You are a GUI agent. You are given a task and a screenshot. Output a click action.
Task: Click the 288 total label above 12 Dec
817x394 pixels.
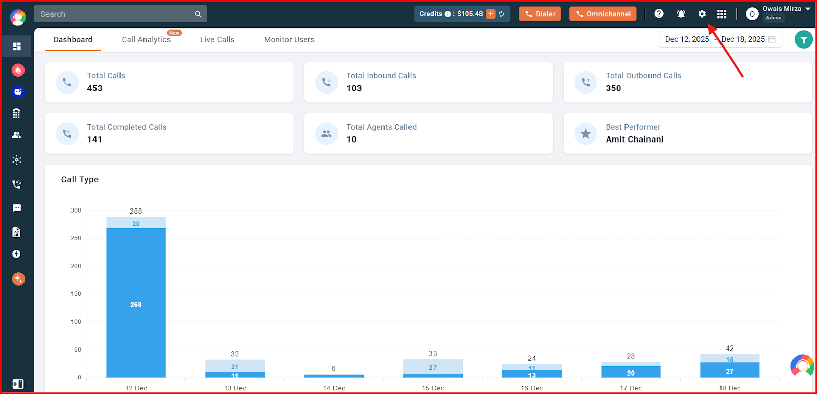point(136,211)
